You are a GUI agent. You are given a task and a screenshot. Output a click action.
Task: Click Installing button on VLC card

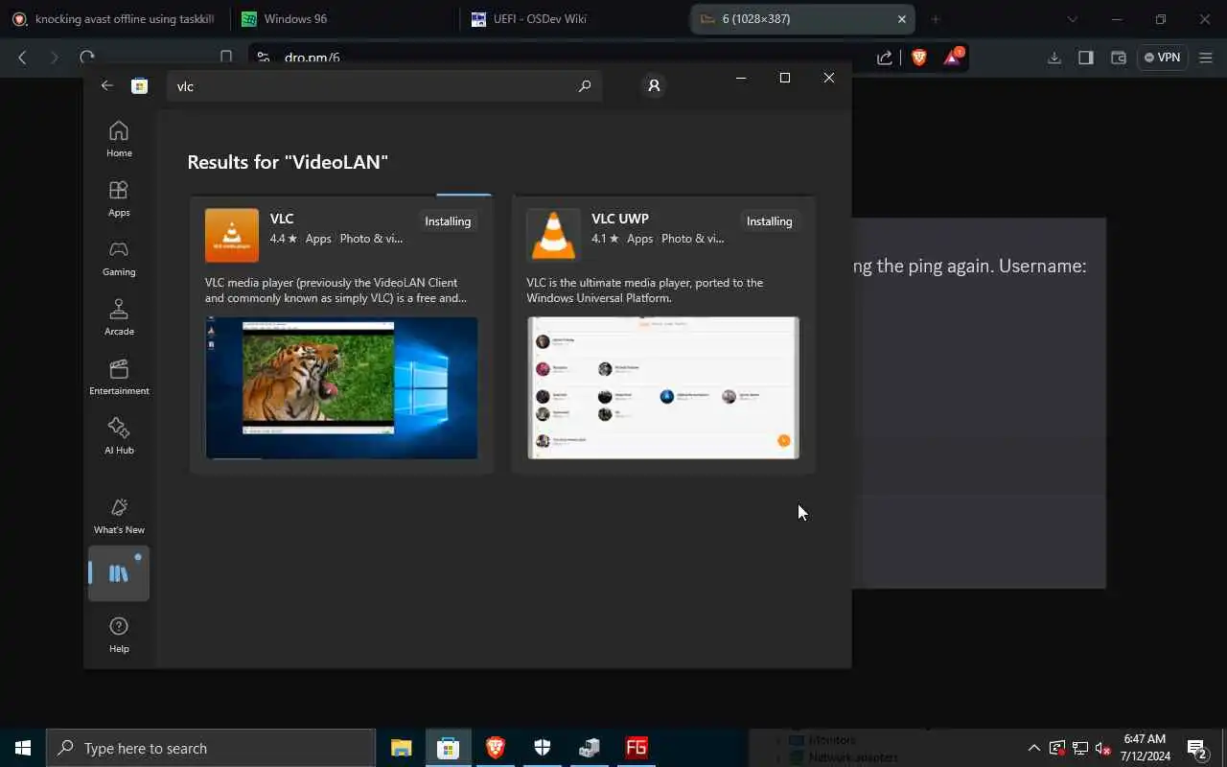click(x=448, y=221)
